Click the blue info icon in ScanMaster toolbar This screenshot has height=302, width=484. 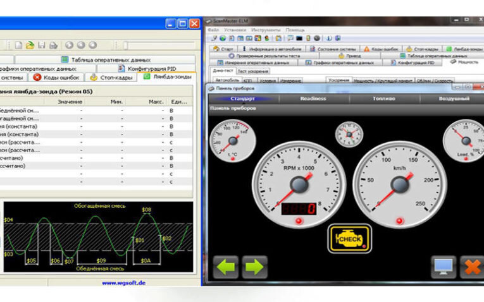(329, 38)
